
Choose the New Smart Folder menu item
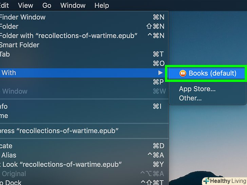coord(19,45)
